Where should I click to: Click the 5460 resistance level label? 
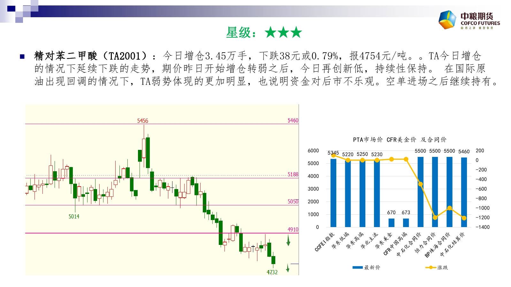(293, 120)
